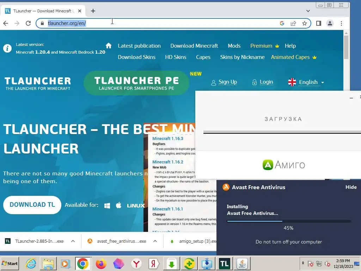Open Windows Media Player taskbar icon
The width and height of the screenshot is (361, 271).
[x=65, y=263]
